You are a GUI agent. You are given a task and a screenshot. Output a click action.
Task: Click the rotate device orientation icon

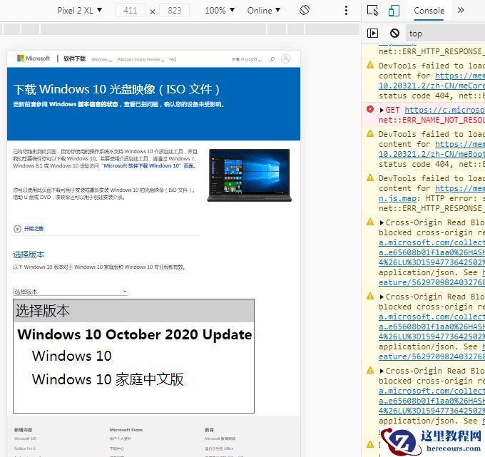(305, 10)
